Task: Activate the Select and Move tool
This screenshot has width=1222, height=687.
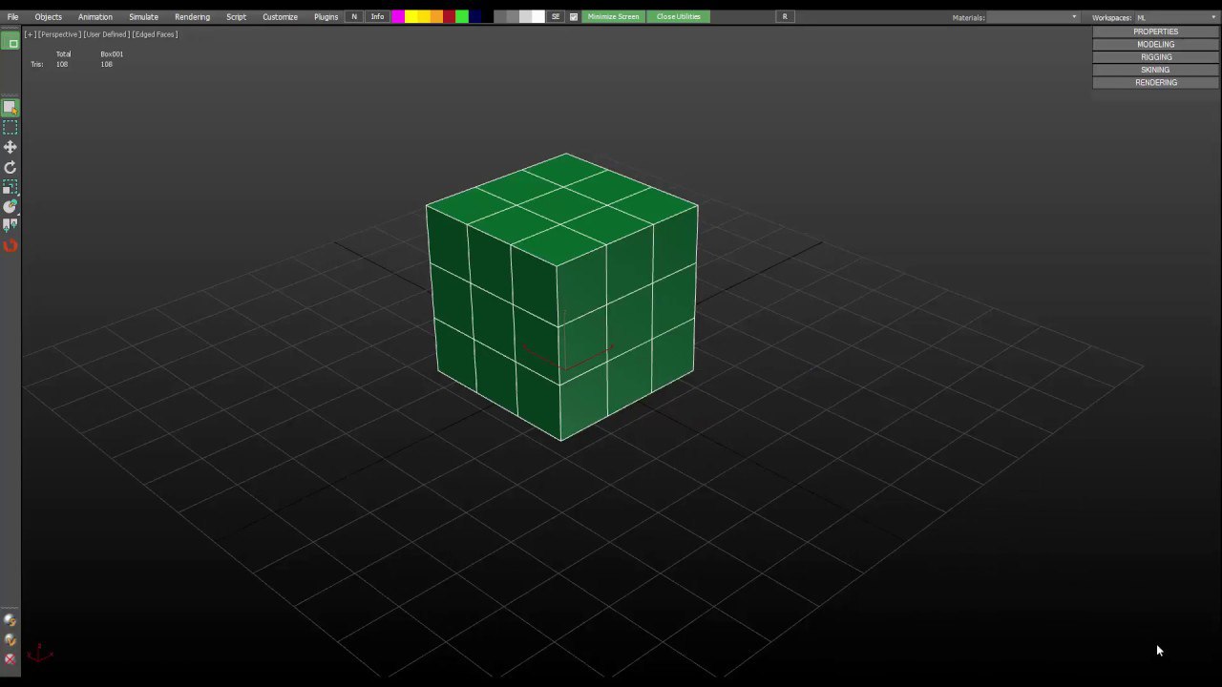Action: point(11,147)
